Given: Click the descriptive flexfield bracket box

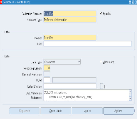Looking at the screenshot, I should click(102, 86).
